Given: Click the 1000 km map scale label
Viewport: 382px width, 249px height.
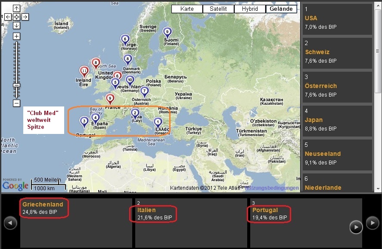Looking at the screenshot, I should pyautogui.click(x=44, y=188).
